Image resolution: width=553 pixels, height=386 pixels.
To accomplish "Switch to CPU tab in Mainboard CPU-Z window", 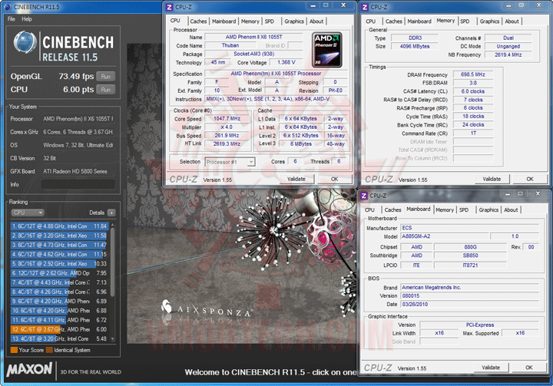I will click(x=369, y=209).
